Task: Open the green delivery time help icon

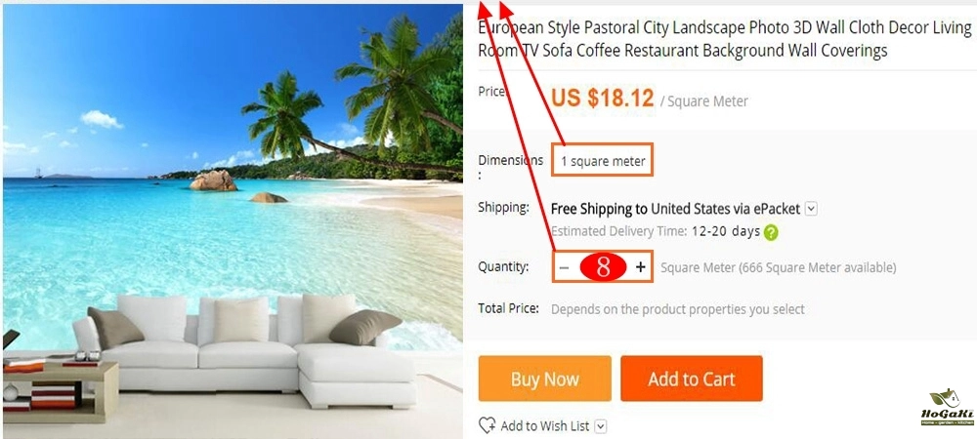Action: [x=772, y=232]
